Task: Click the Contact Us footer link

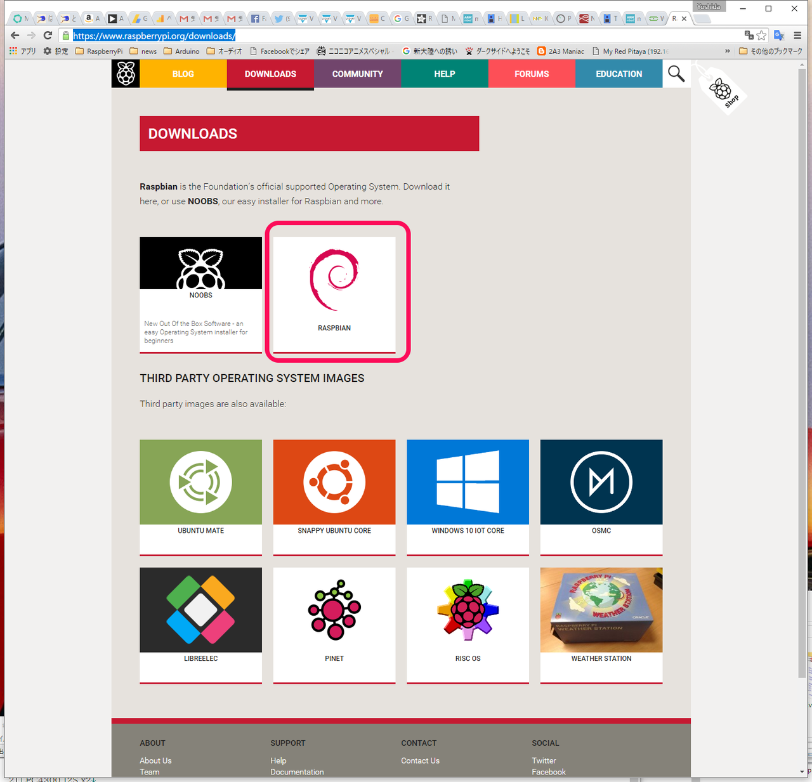Action: pos(420,760)
